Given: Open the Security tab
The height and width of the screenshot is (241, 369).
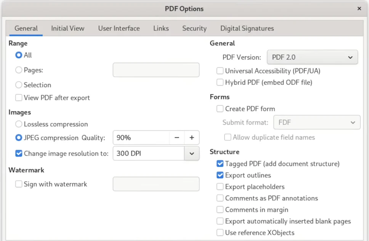Looking at the screenshot, I should coord(194,29).
